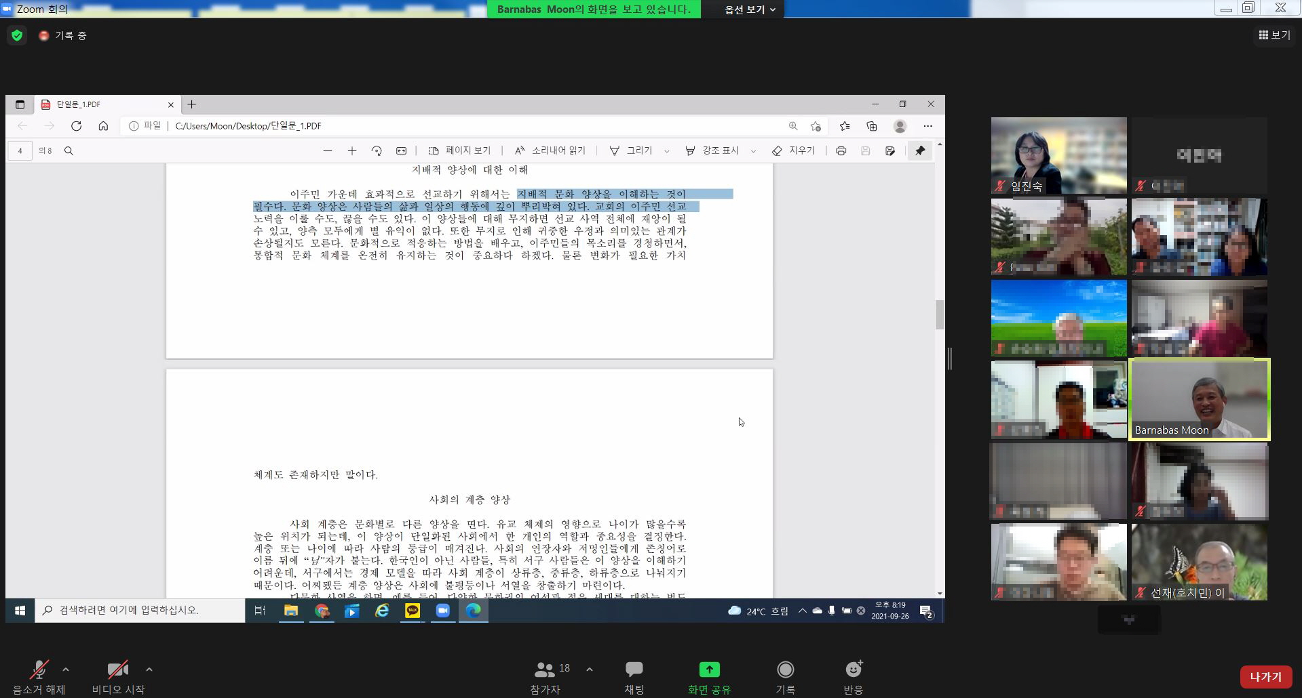1302x698 pixels.
Task: Unmute microphone with 음소거 해제 button
Action: (x=39, y=676)
